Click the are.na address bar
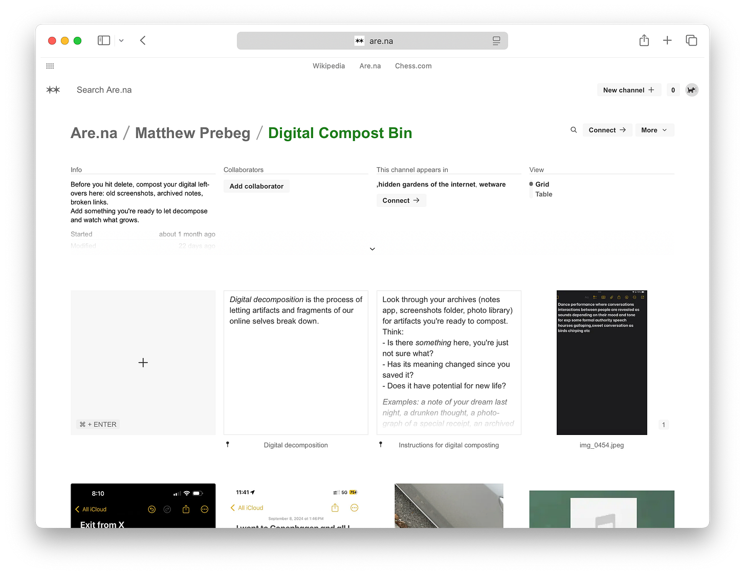The width and height of the screenshot is (745, 575). (x=372, y=41)
